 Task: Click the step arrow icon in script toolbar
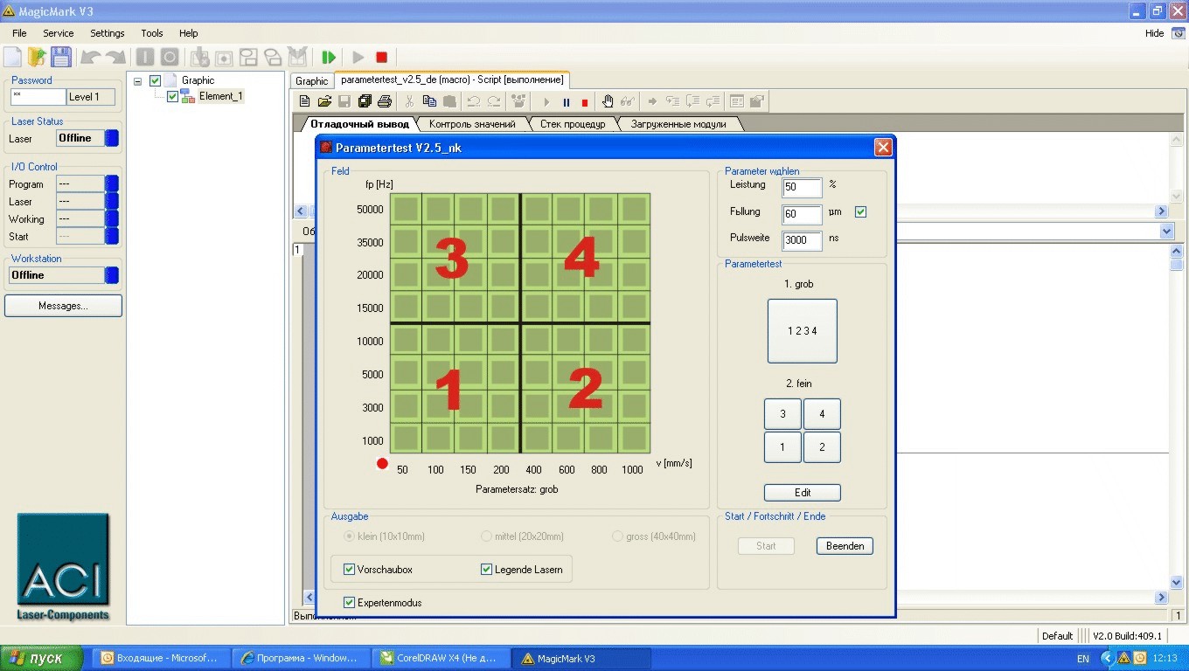pyautogui.click(x=652, y=101)
